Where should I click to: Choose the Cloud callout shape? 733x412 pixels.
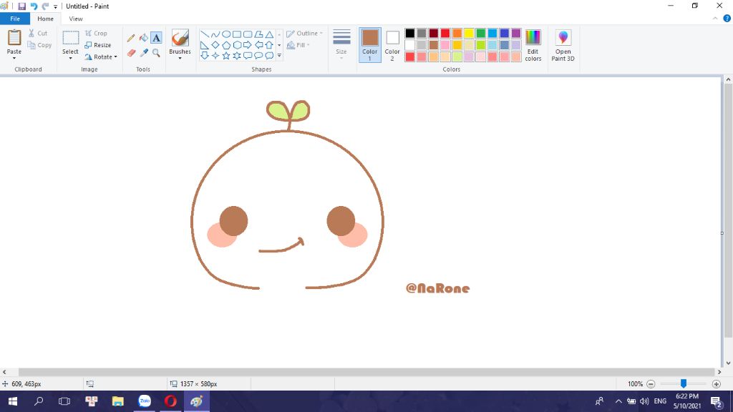[x=269, y=56]
